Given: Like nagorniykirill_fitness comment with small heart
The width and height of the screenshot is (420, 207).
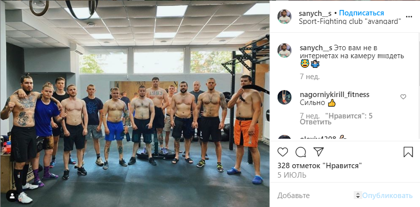Looking at the screenshot, I should (403, 97).
